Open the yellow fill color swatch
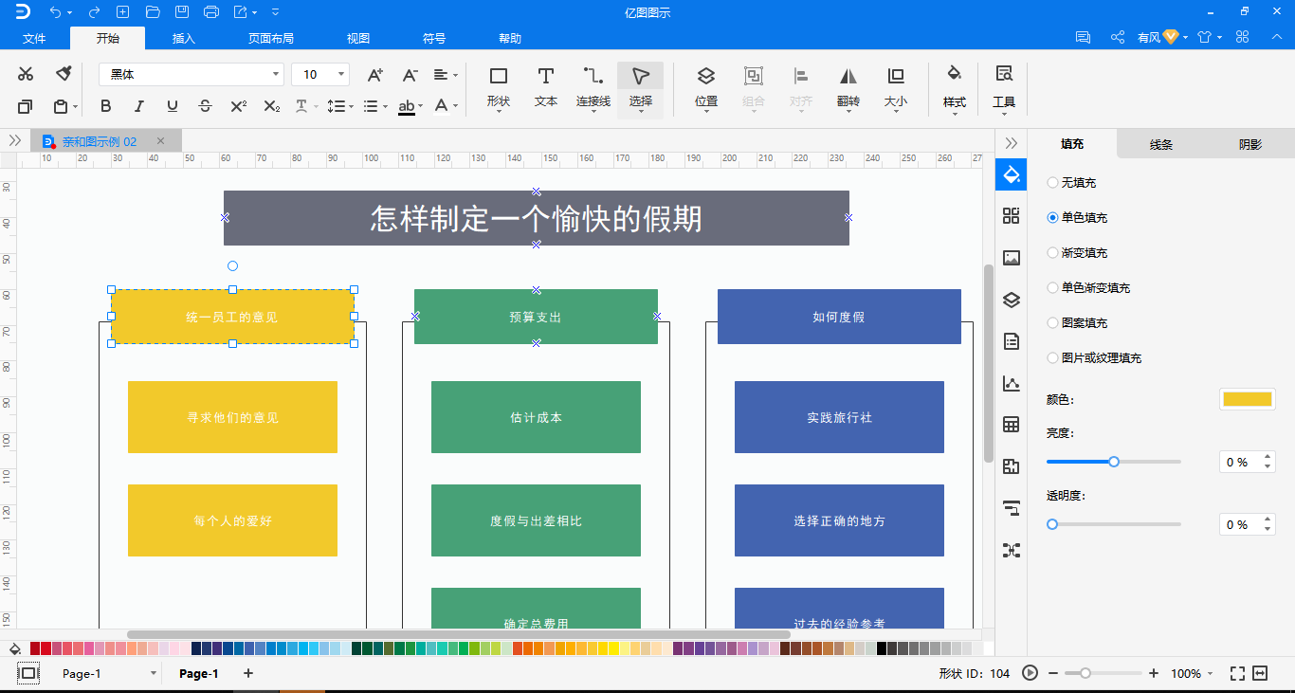The height and width of the screenshot is (693, 1295). (x=1248, y=399)
